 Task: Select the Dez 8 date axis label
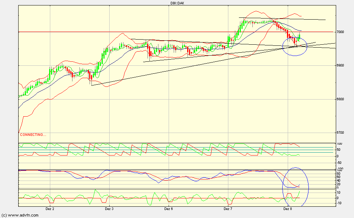click(288, 210)
